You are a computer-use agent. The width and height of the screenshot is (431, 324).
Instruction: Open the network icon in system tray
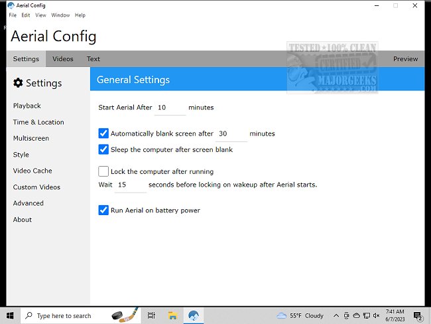tap(367, 316)
